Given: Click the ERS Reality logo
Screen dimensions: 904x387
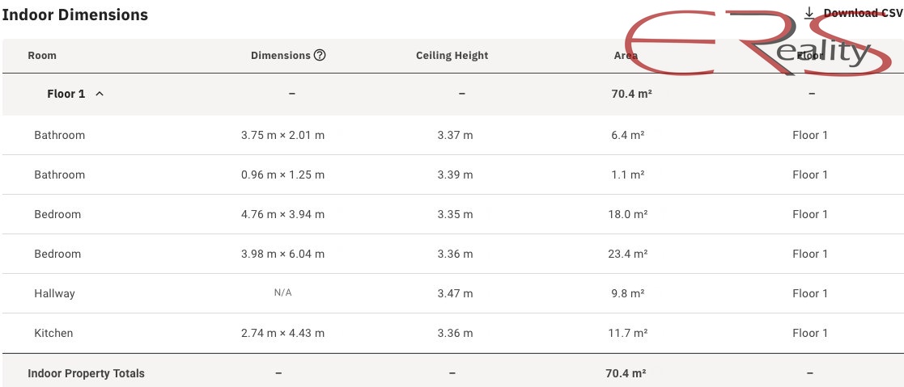Looking at the screenshot, I should [758, 43].
